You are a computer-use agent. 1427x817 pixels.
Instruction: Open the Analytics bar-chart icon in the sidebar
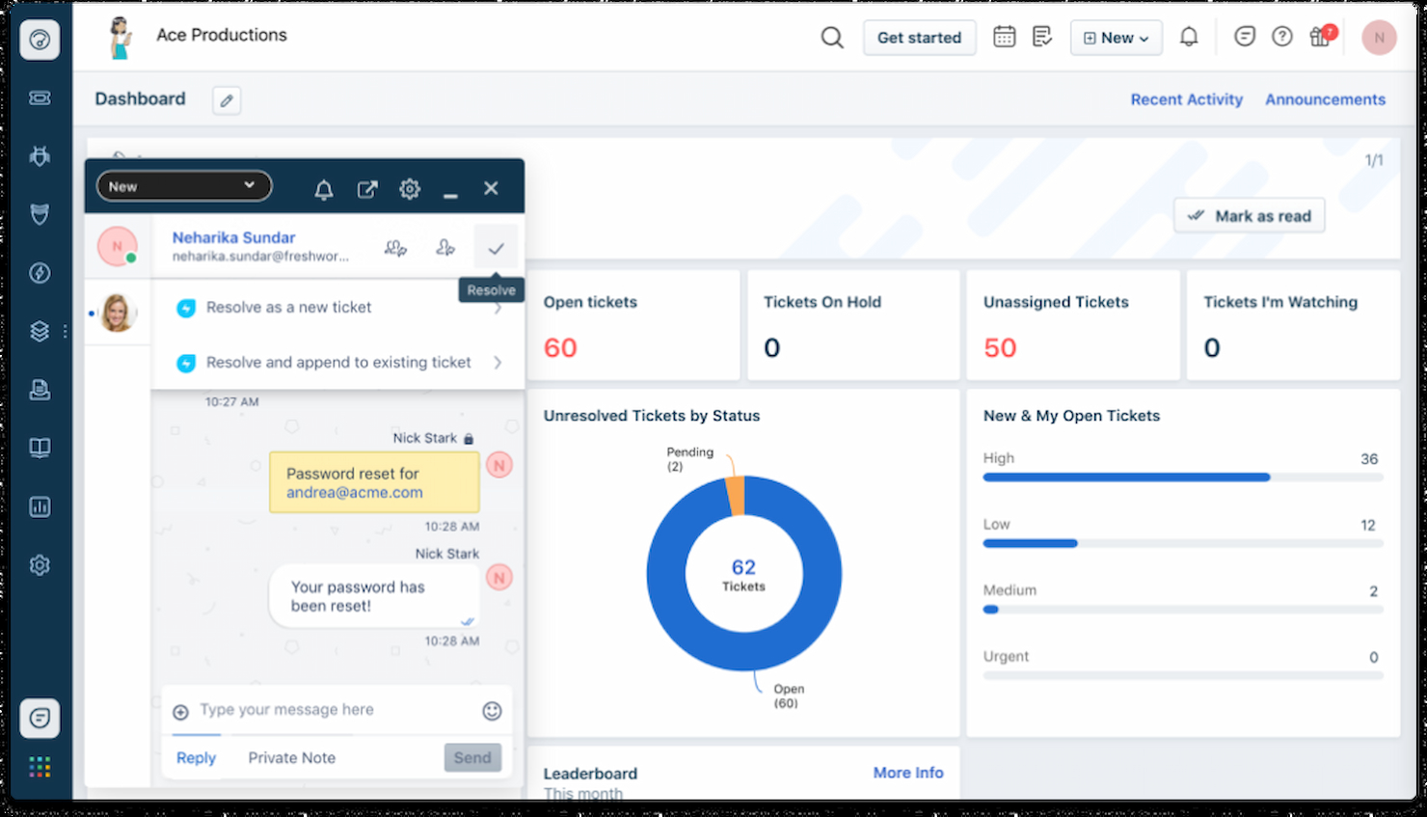click(x=40, y=505)
